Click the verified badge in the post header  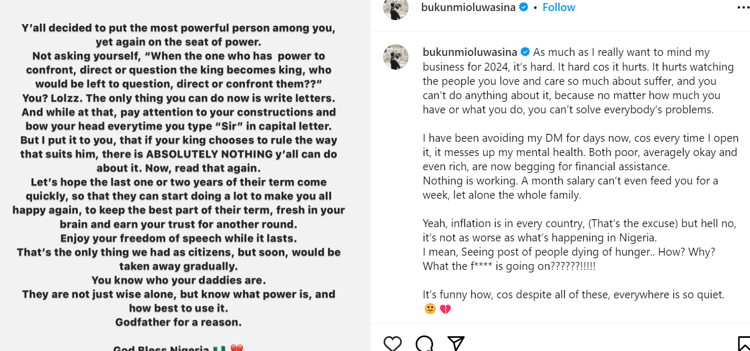point(524,7)
